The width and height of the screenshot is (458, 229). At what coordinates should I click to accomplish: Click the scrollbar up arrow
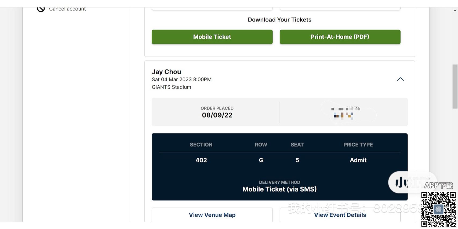tap(455, 11)
